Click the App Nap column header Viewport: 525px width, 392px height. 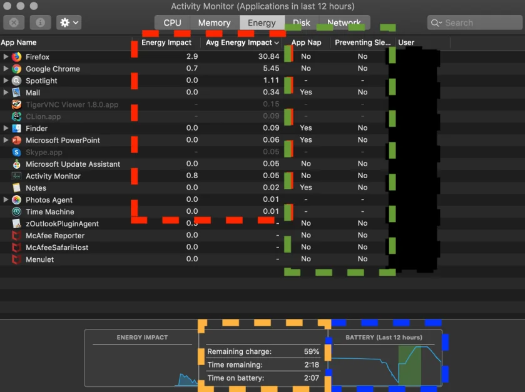(x=306, y=43)
